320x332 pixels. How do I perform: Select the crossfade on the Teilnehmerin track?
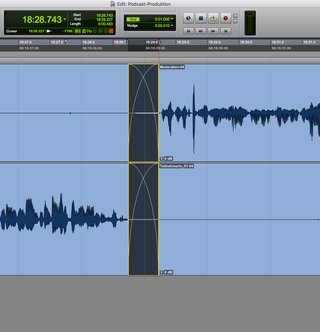pyautogui.click(x=143, y=219)
